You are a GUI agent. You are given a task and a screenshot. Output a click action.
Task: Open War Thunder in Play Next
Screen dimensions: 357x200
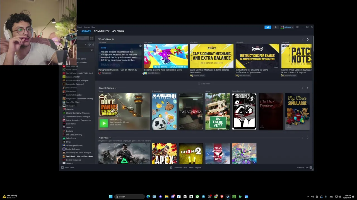coord(218,154)
